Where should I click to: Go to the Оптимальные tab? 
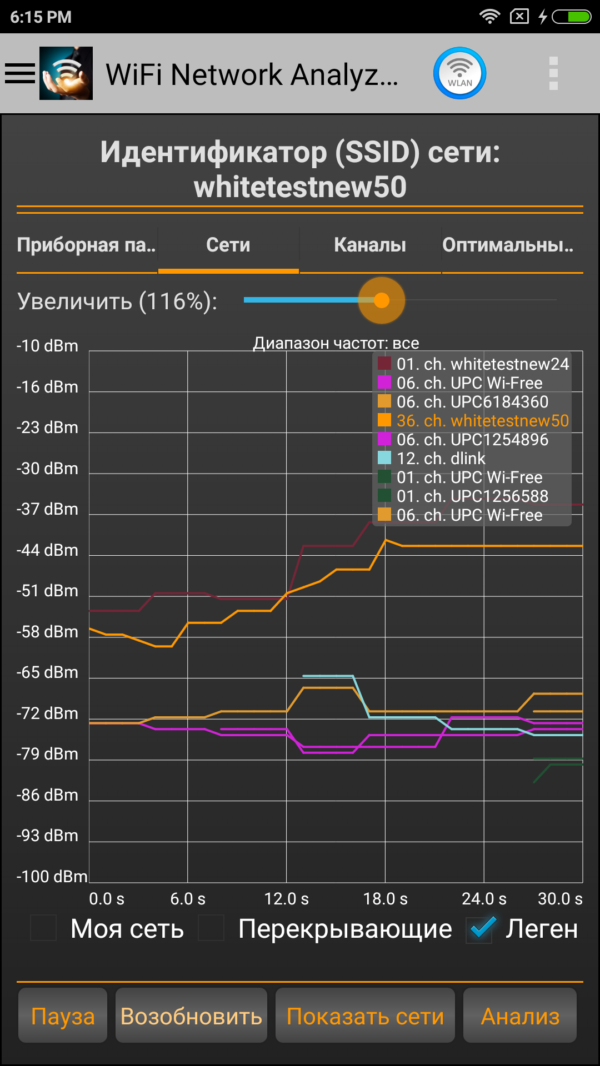click(x=508, y=245)
